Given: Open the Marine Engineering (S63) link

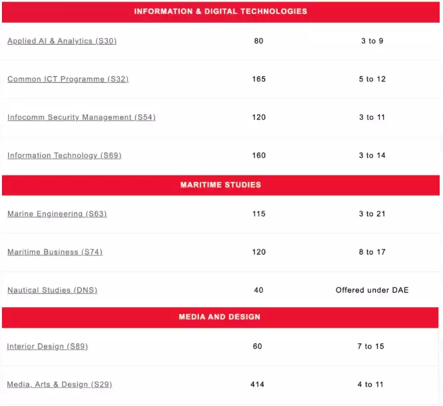Looking at the screenshot, I should (x=57, y=214).
